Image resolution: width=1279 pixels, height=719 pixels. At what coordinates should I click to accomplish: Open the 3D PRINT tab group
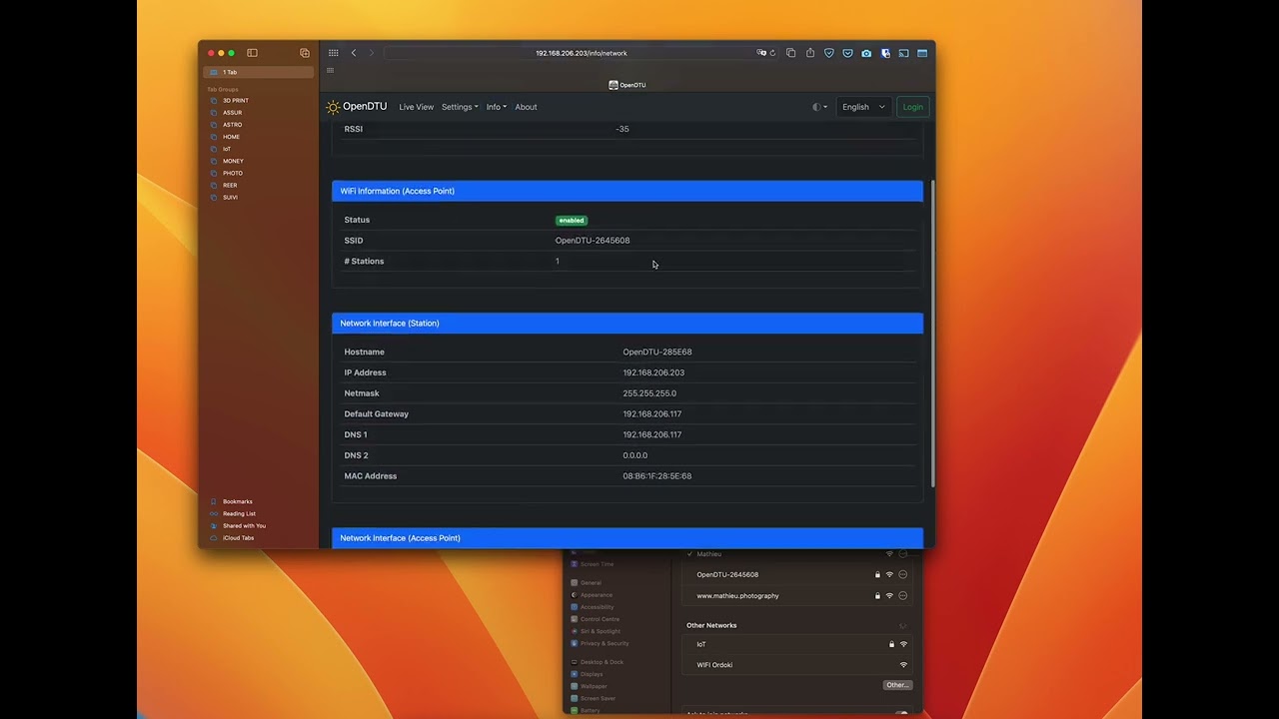236,101
